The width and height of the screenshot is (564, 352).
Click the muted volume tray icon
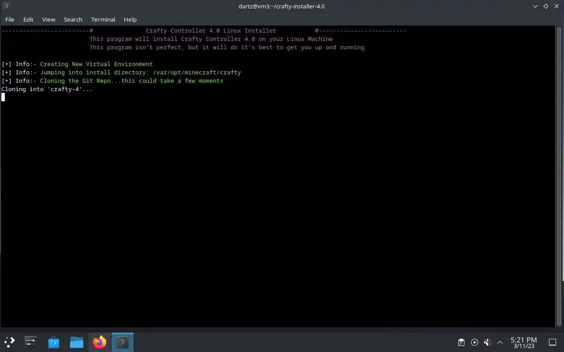point(487,342)
